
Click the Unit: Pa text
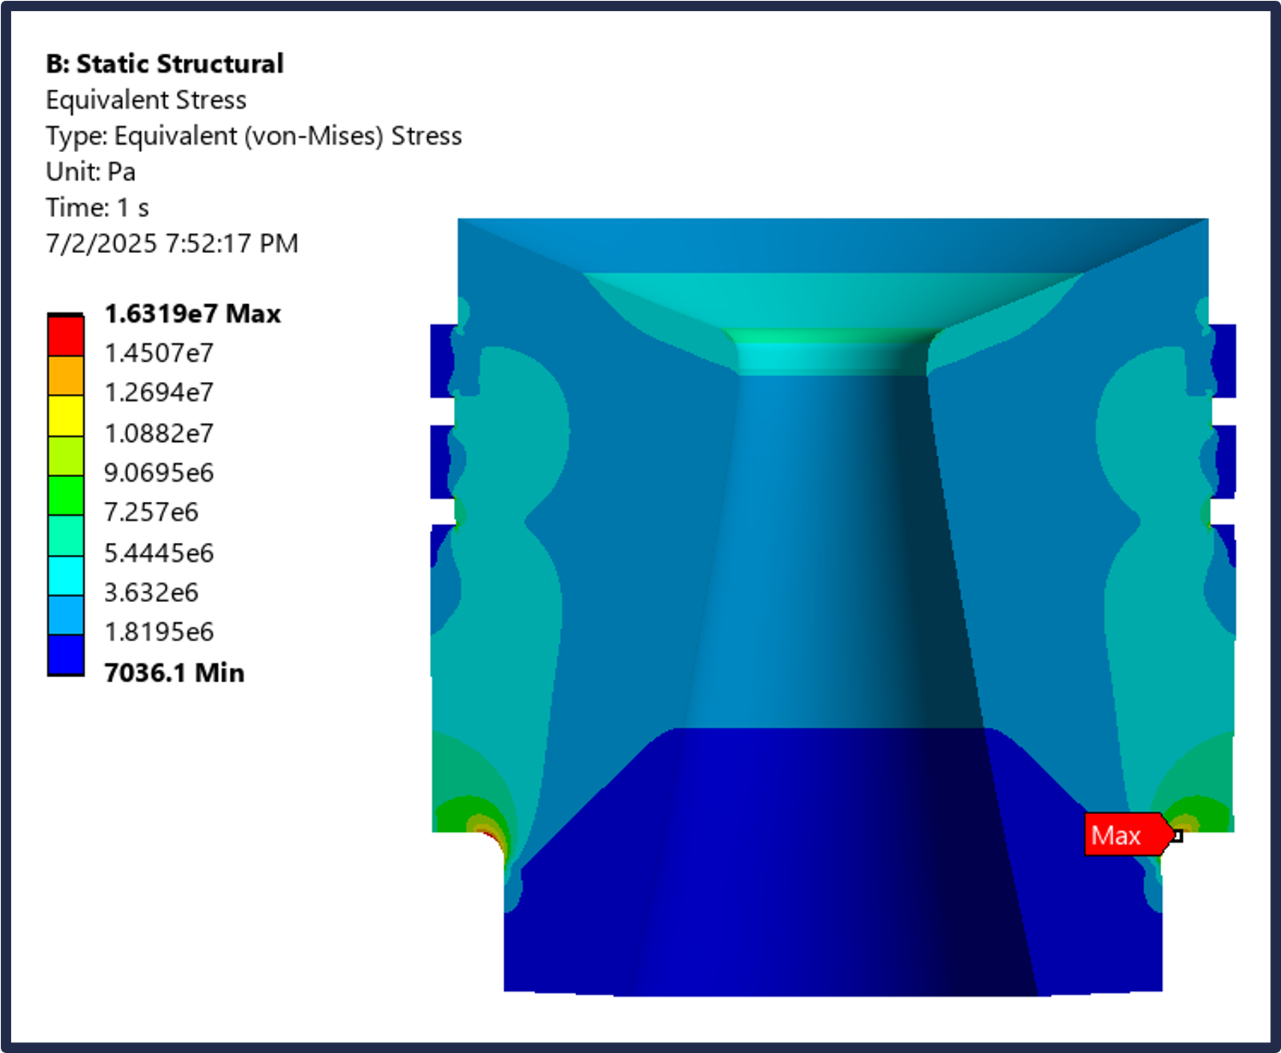[x=91, y=172]
